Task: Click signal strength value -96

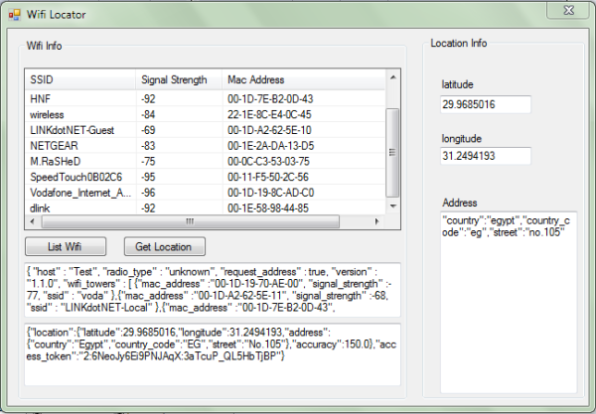Action: point(148,193)
